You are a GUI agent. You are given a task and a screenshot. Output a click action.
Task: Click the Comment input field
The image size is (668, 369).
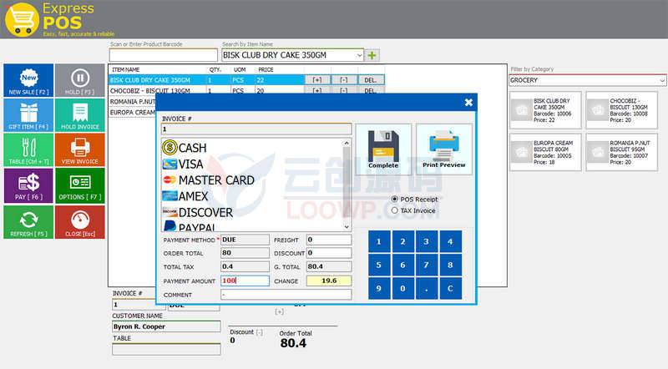[x=286, y=295]
